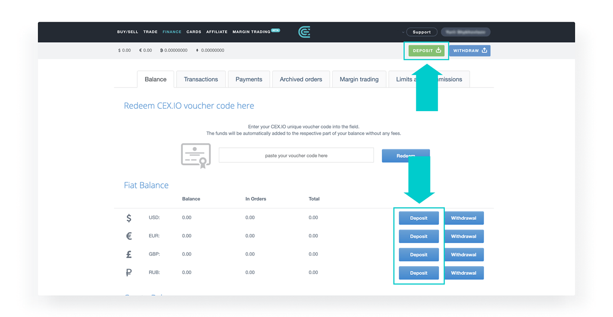Click the 'In Orders' column header
Viewport: 613px width, 317px height.
coord(256,199)
